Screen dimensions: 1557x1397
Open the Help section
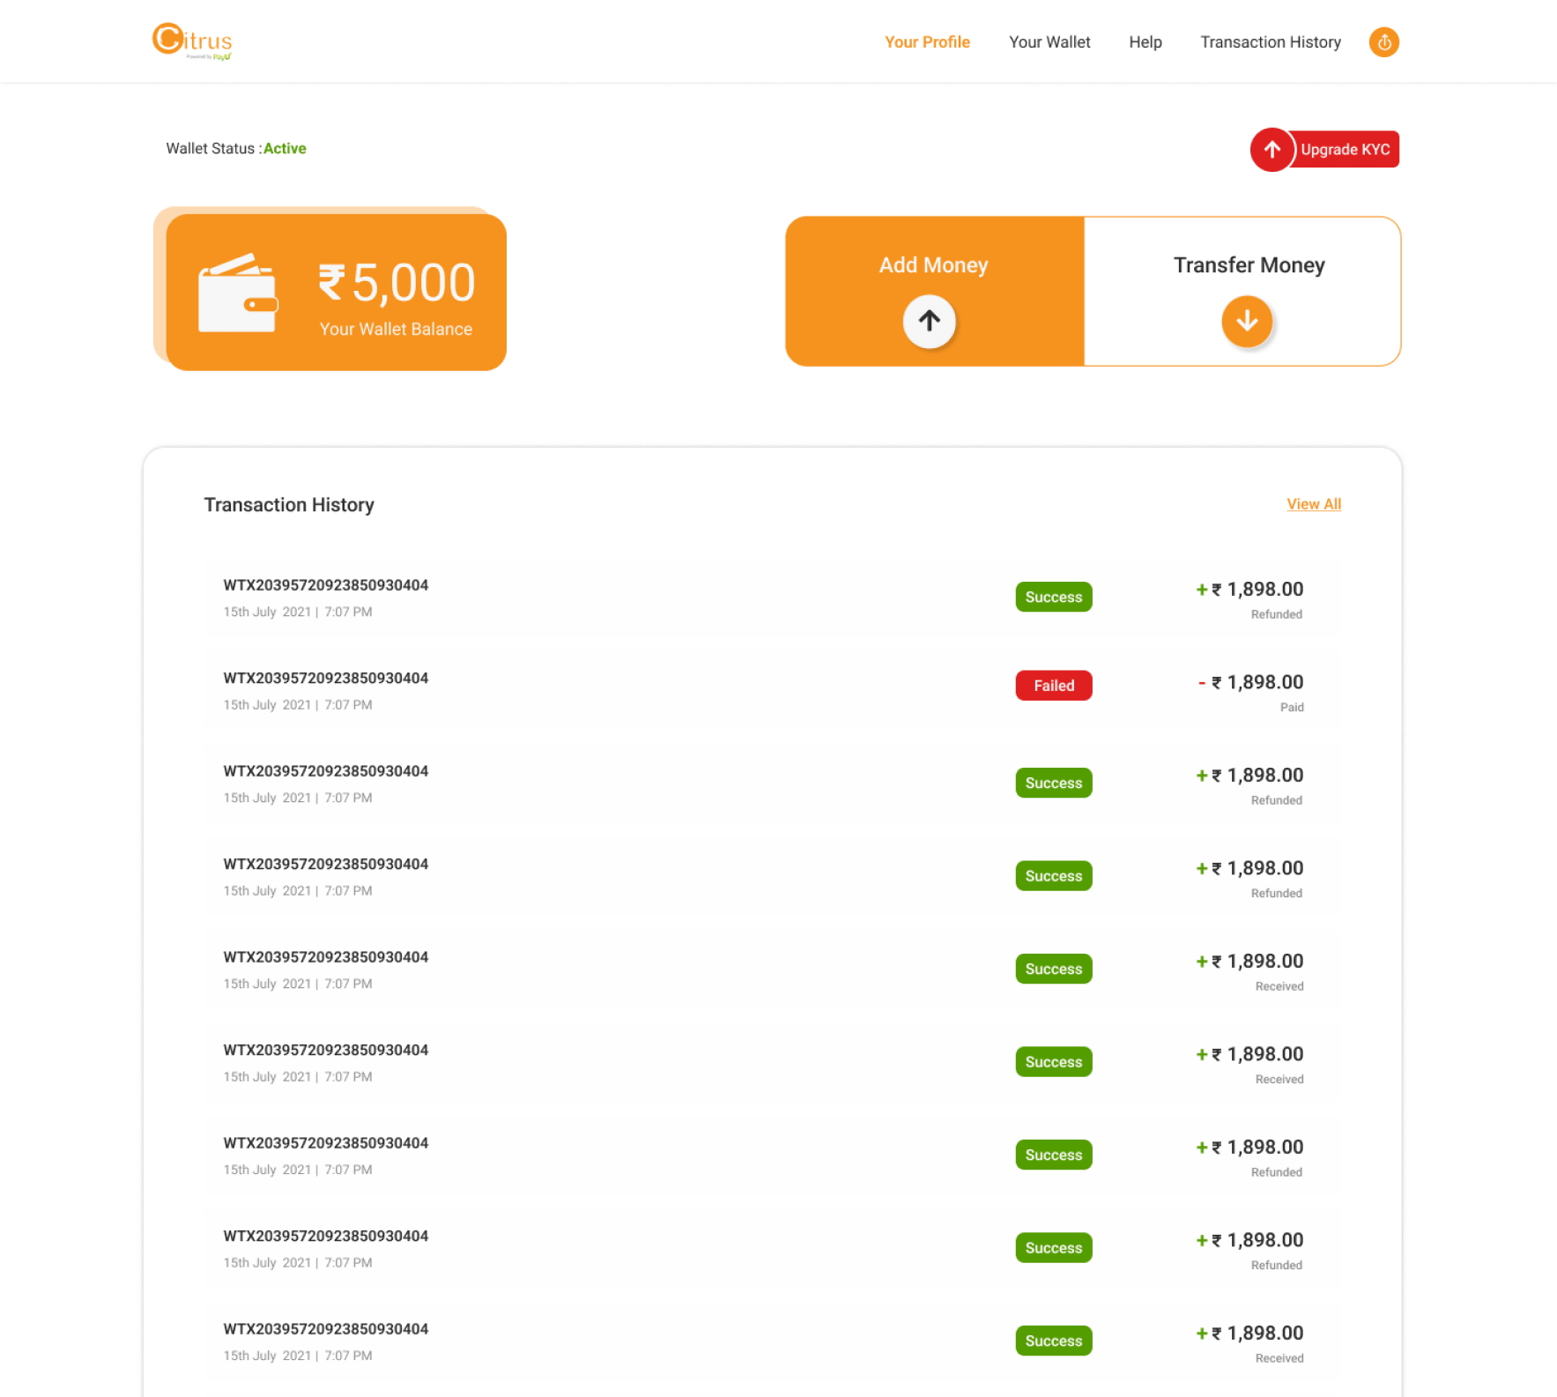click(1145, 41)
